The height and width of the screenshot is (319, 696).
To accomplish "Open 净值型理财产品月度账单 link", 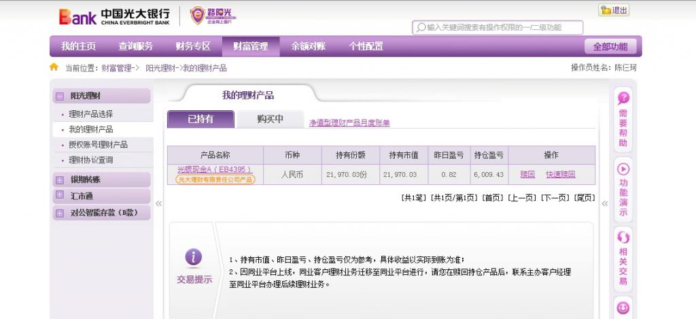I will point(349,122).
